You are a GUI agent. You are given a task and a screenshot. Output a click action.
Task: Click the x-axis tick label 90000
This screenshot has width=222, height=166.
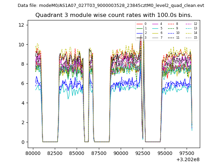coord(121,153)
